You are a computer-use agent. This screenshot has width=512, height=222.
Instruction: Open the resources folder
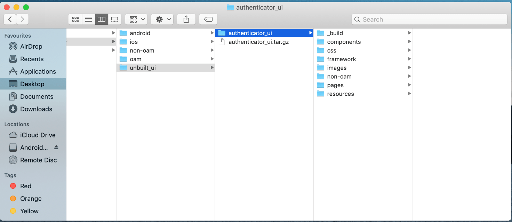pos(363,94)
